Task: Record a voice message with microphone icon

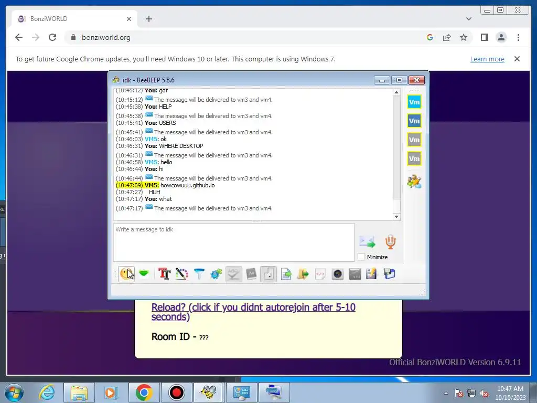Action: click(x=390, y=241)
